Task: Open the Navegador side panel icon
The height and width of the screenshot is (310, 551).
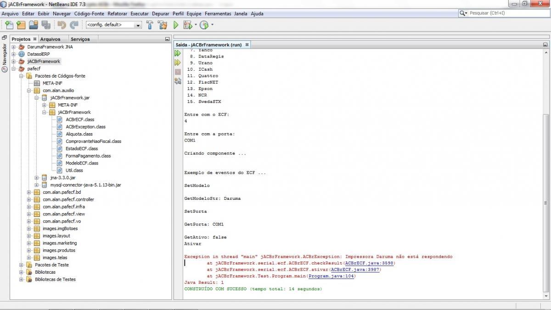Action: pyautogui.click(x=5, y=69)
